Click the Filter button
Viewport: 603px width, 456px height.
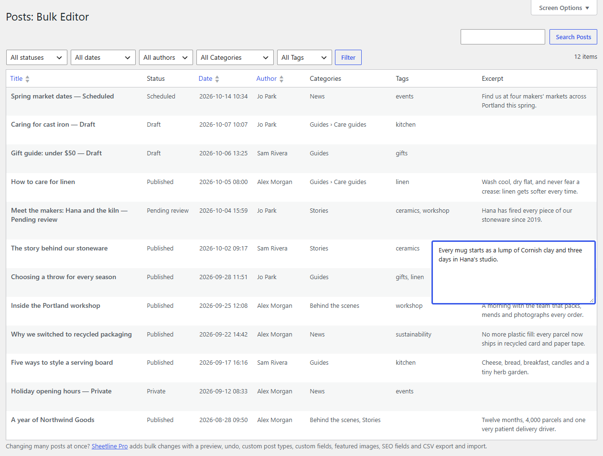[x=348, y=57]
